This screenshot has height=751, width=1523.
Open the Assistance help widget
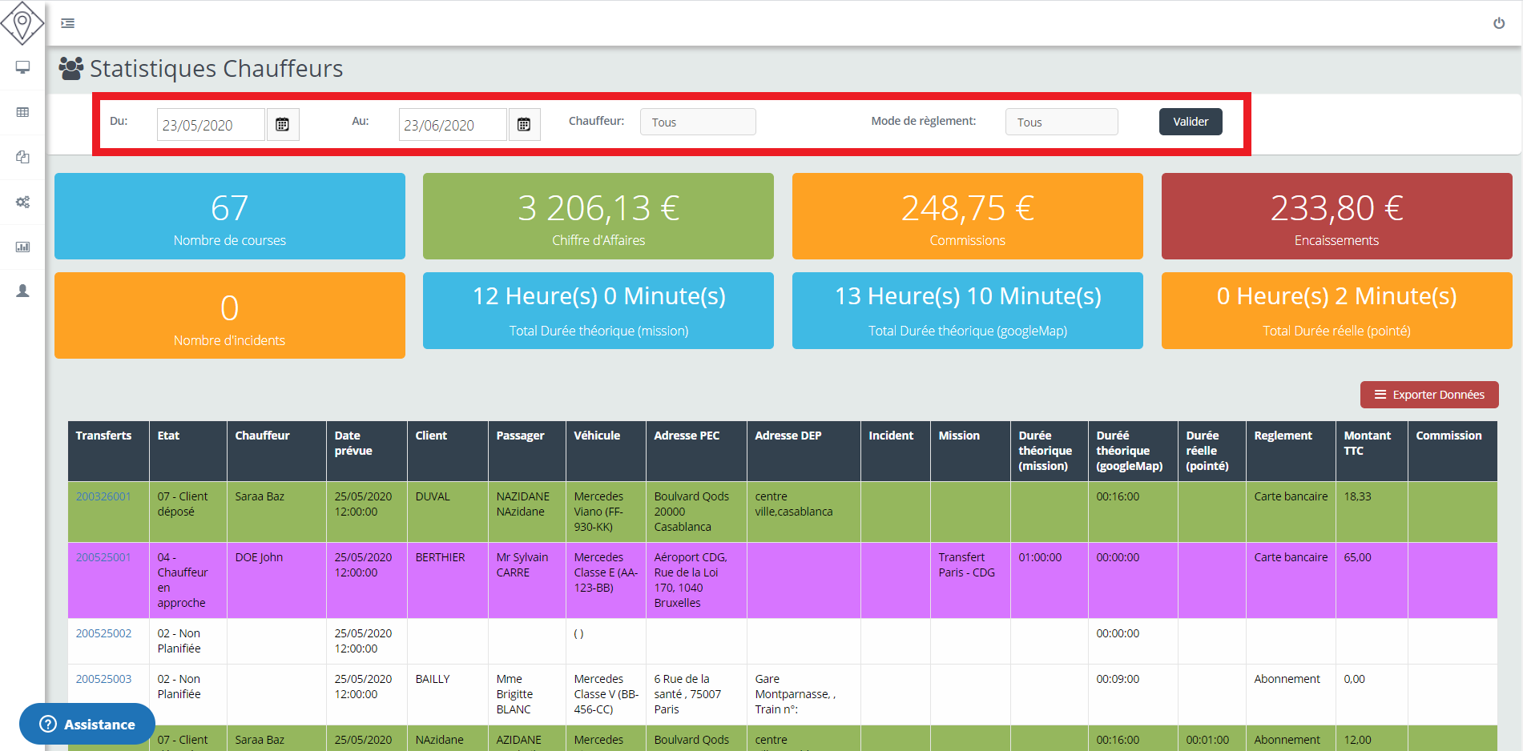[x=87, y=724]
